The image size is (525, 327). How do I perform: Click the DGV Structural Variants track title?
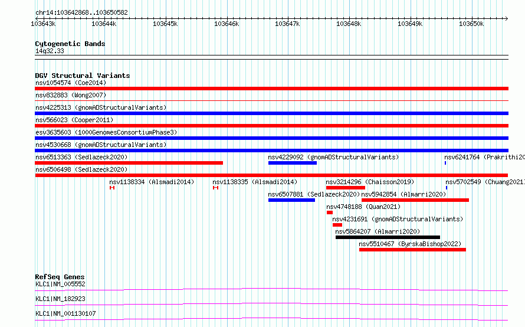[x=83, y=76]
